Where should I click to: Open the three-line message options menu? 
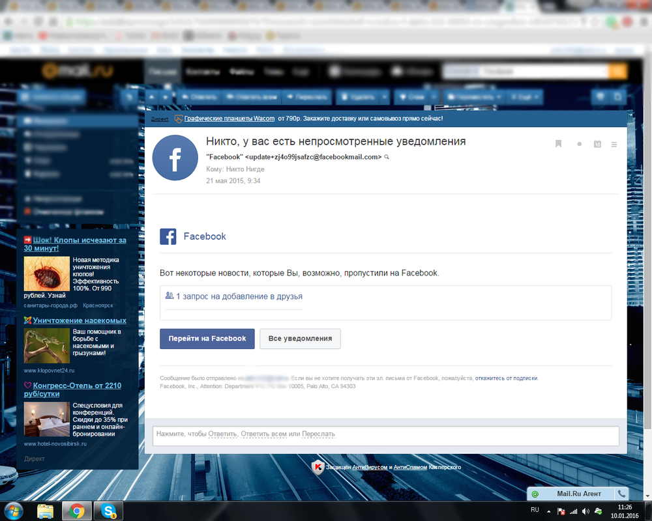coord(614,144)
